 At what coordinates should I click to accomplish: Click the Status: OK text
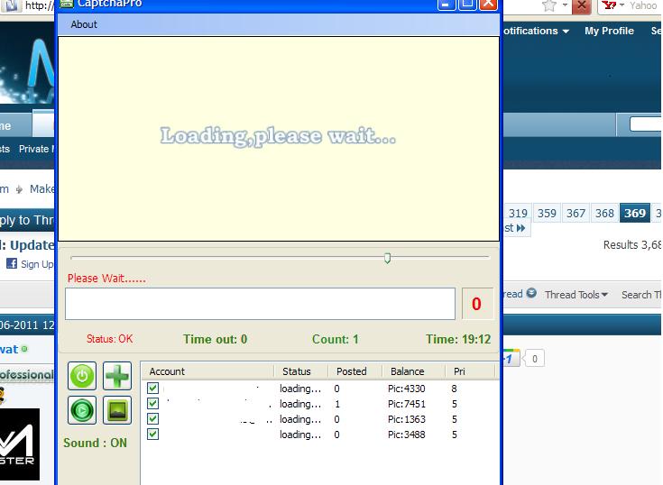109,339
